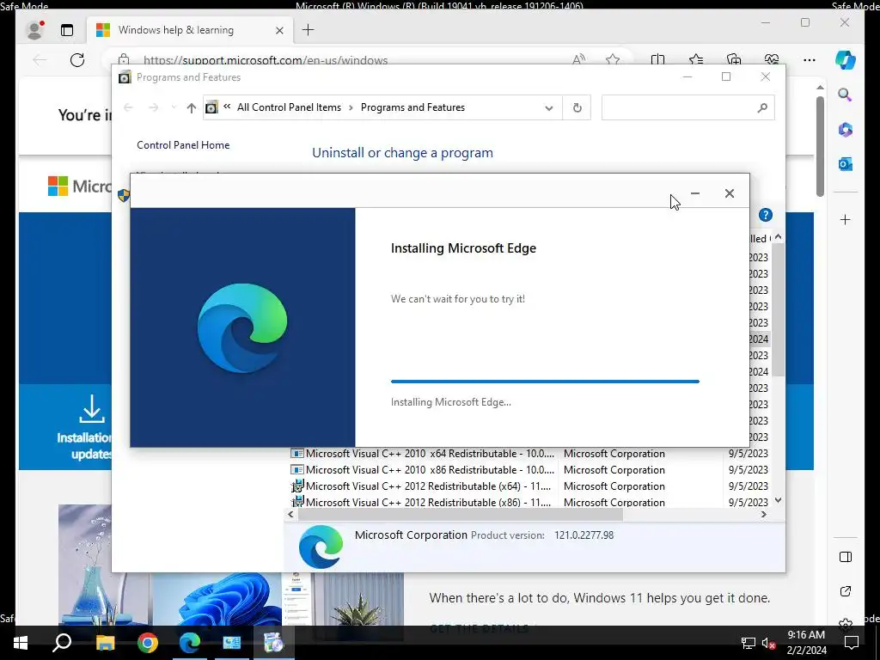
Task: Close the Edge installer dialog
Action: pos(729,193)
